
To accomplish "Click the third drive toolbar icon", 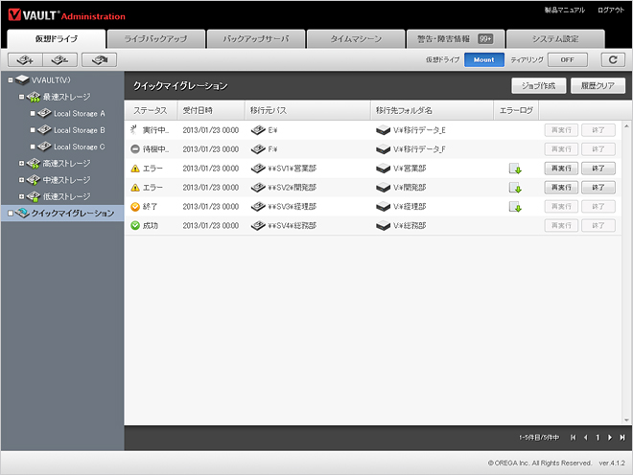I will click(100, 60).
